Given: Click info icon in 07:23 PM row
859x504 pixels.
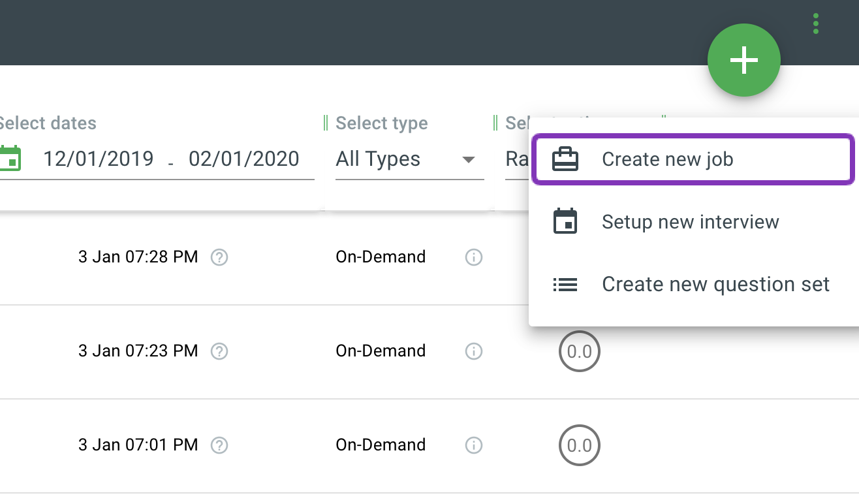Looking at the screenshot, I should (x=473, y=351).
